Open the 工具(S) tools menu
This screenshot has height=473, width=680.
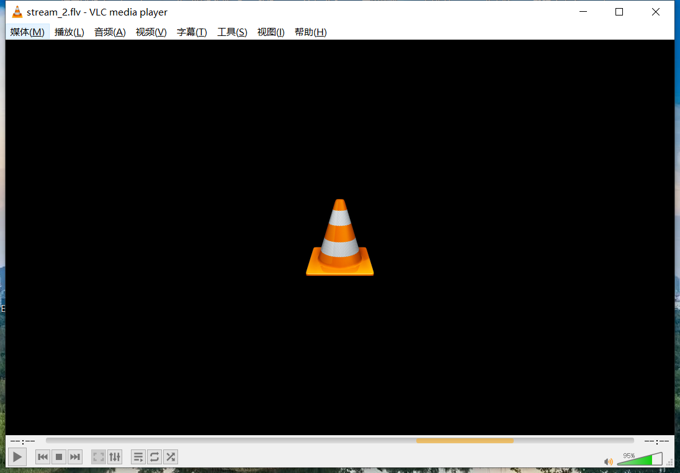pyautogui.click(x=232, y=32)
